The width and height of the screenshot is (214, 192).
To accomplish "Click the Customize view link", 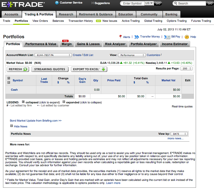I will [x=153, y=55].
